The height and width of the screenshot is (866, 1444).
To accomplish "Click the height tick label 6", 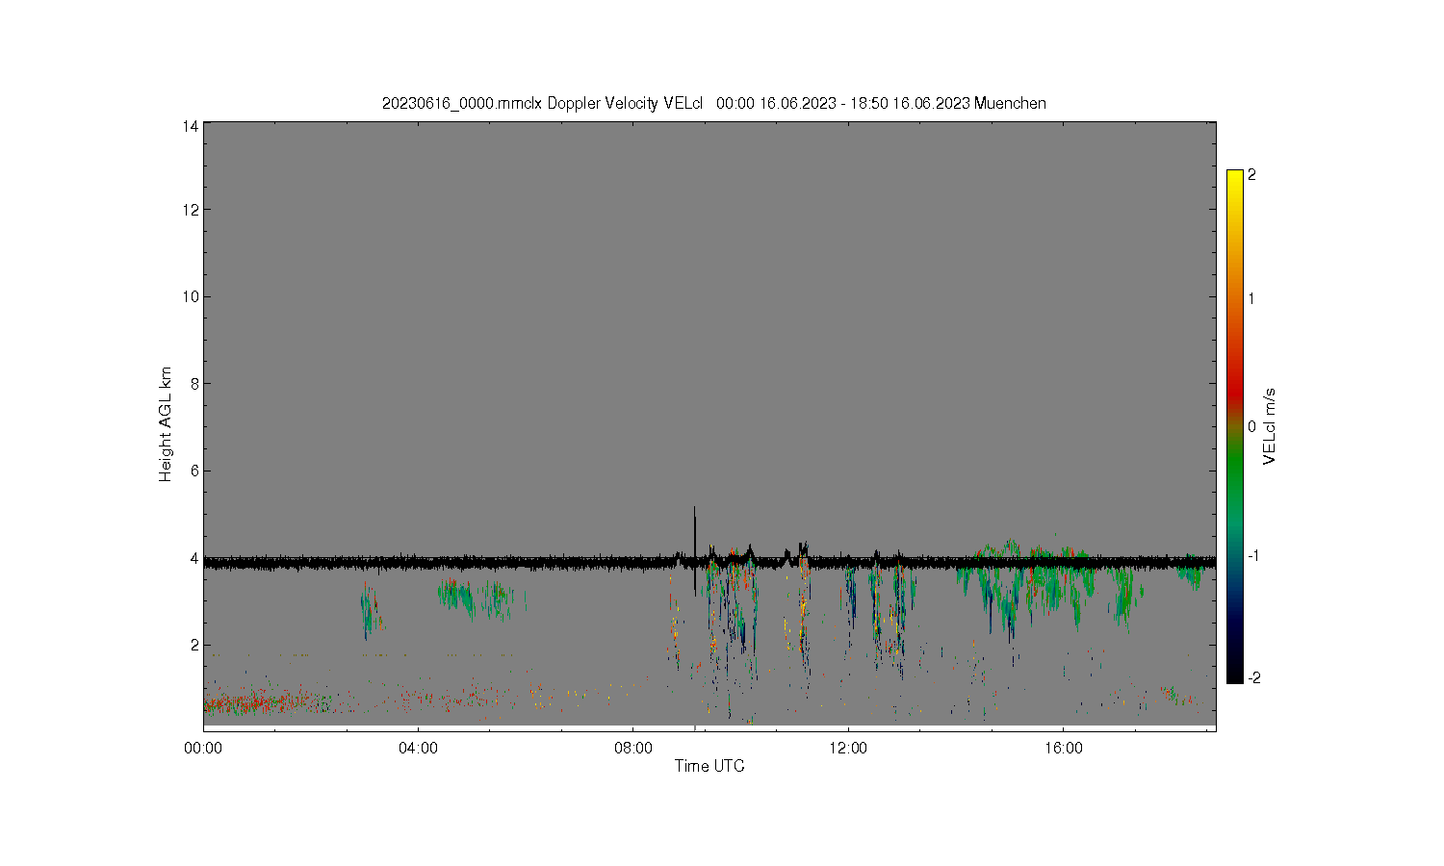I will coord(194,471).
